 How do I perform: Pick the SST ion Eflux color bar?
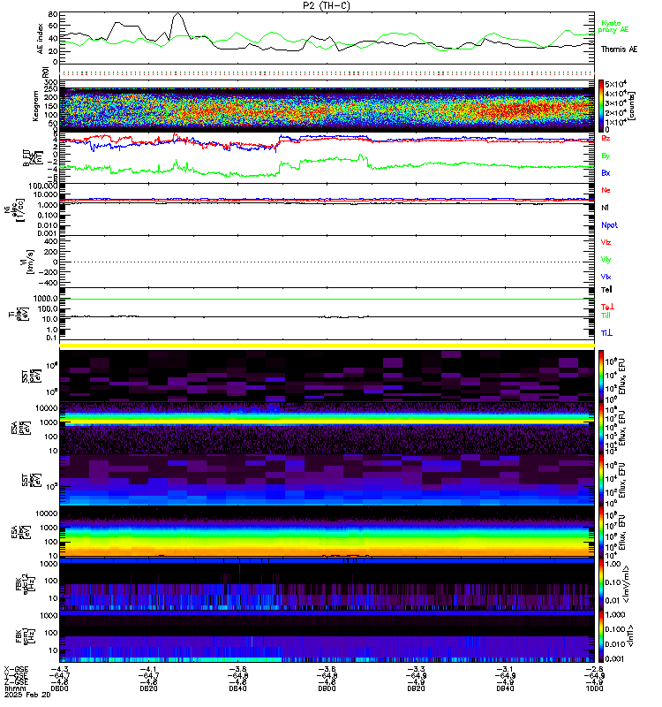click(601, 376)
